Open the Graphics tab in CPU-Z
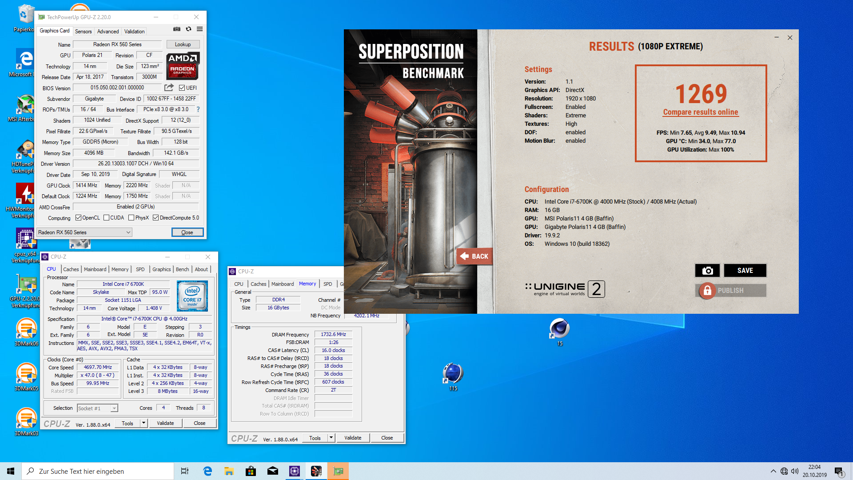 [161, 269]
